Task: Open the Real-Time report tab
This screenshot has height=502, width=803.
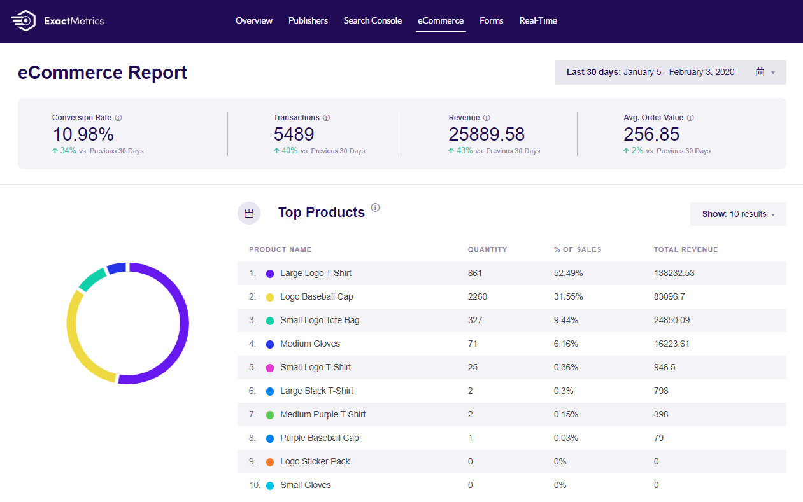Action: pyautogui.click(x=538, y=21)
